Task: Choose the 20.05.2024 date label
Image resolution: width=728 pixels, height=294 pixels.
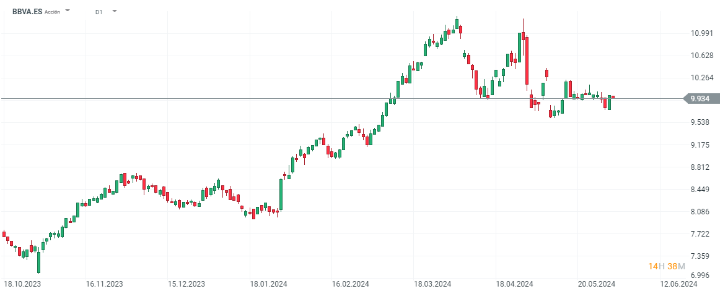Action: (x=597, y=284)
